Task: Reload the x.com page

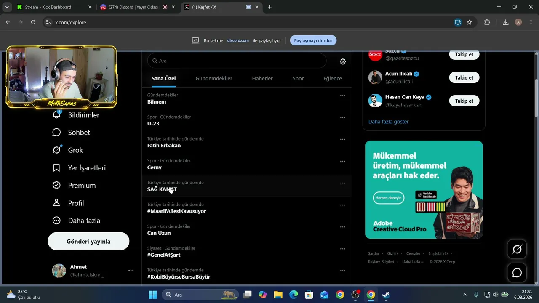Action: pos(33,22)
